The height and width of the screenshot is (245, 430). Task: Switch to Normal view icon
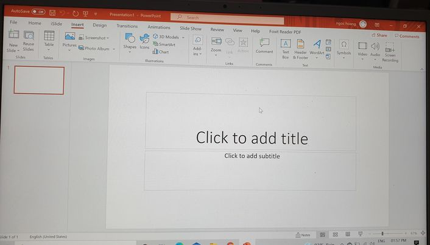(x=323, y=235)
